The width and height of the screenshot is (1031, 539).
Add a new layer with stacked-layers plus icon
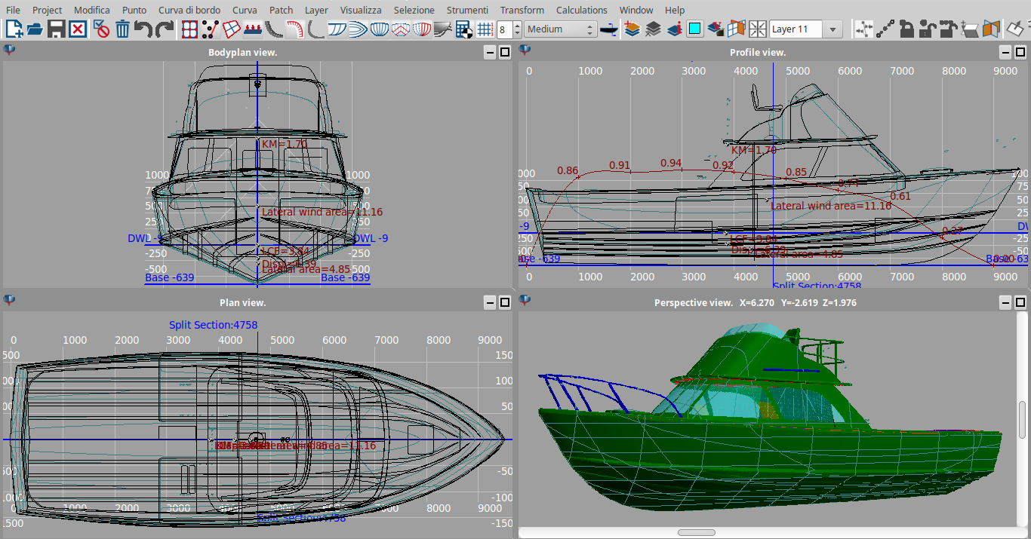click(632, 29)
